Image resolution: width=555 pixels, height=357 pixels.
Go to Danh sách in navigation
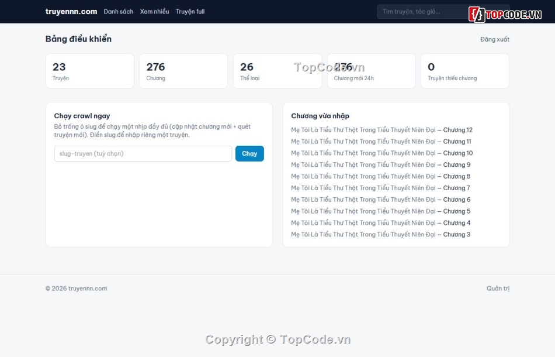[119, 12]
